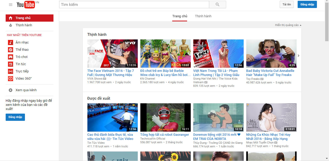
Task: Click the Được đề xuất section heading
Action: (99, 98)
